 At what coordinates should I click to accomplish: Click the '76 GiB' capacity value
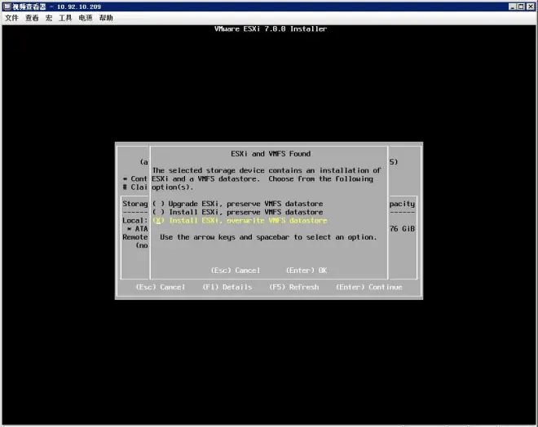point(402,229)
